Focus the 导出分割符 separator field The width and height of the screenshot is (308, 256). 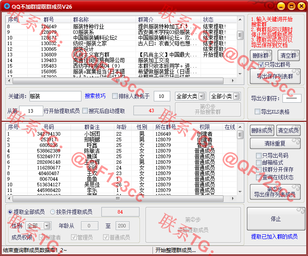(292, 98)
